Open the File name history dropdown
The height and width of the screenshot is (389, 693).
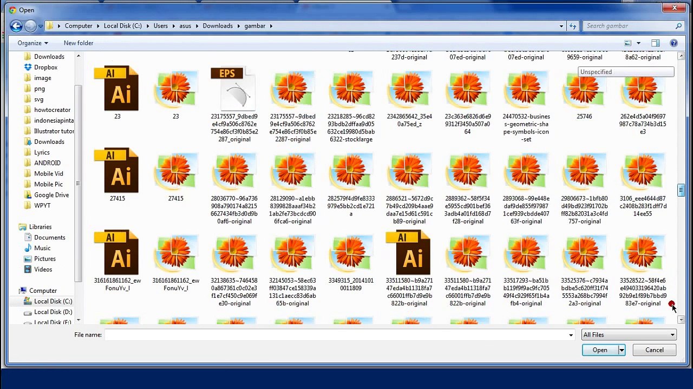pos(571,335)
